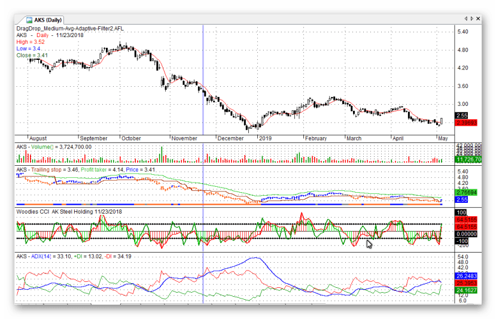Click the March label on the date axis
Viewport: 496px width, 319px height.
click(x=354, y=138)
